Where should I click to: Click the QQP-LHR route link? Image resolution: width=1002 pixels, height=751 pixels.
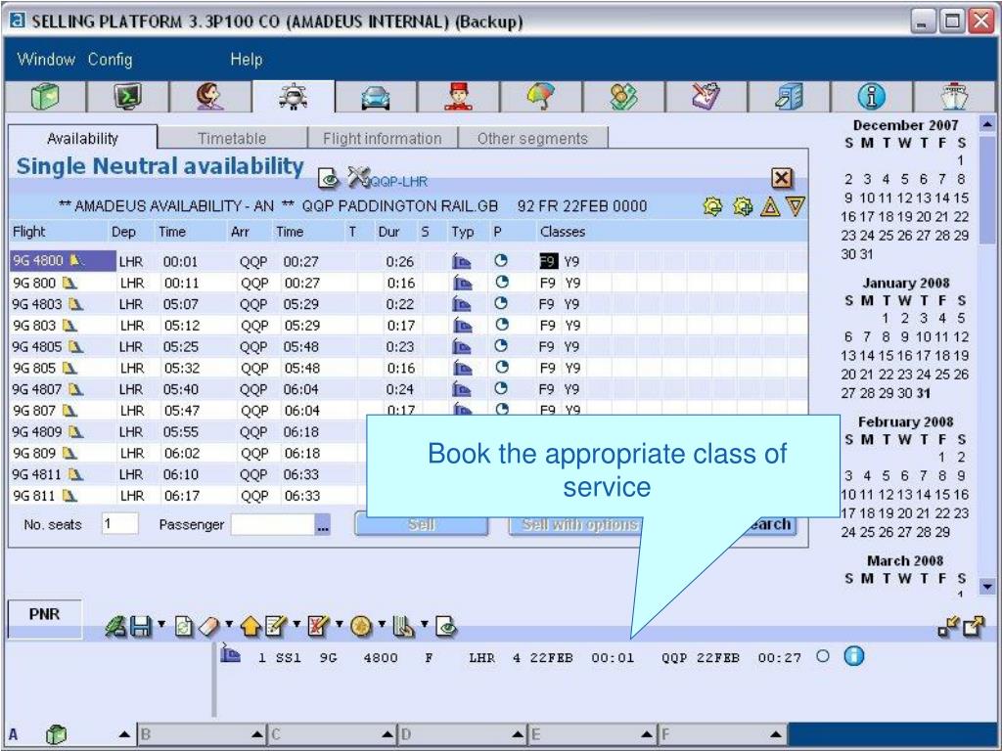click(399, 182)
